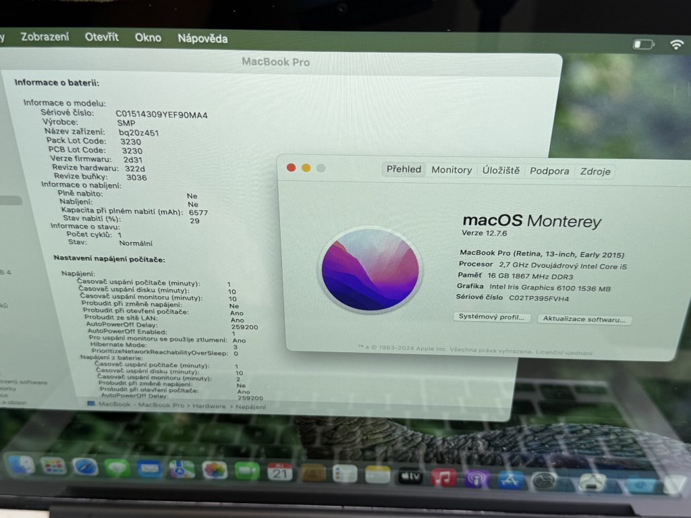Open the Nápověda menu
Image resolution: width=691 pixels, height=518 pixels.
(202, 38)
